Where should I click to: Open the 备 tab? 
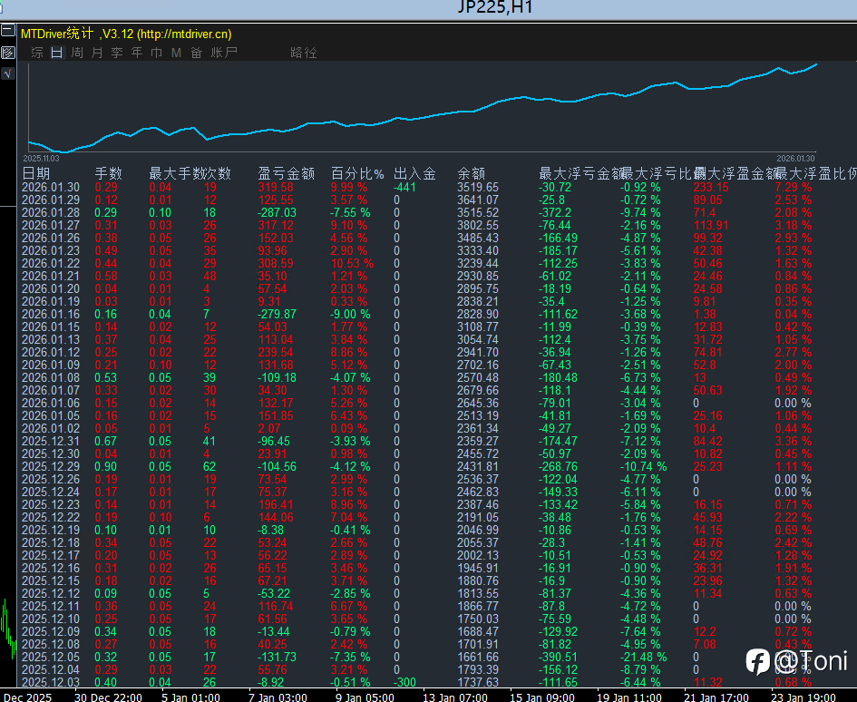pyautogui.click(x=196, y=53)
